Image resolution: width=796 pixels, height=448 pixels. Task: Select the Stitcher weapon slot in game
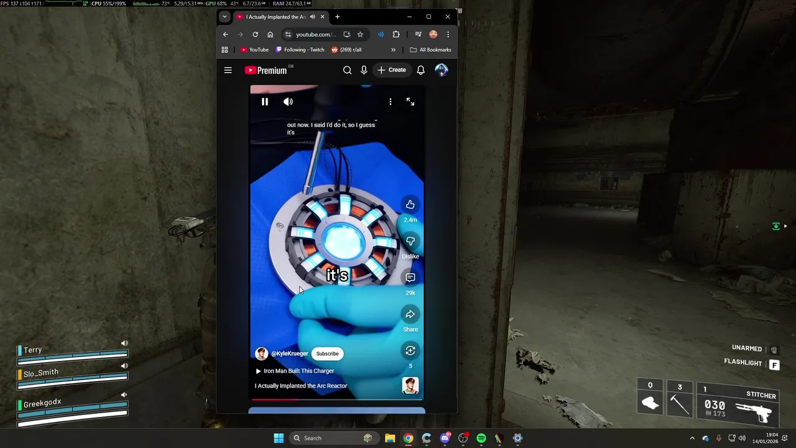pos(739,404)
